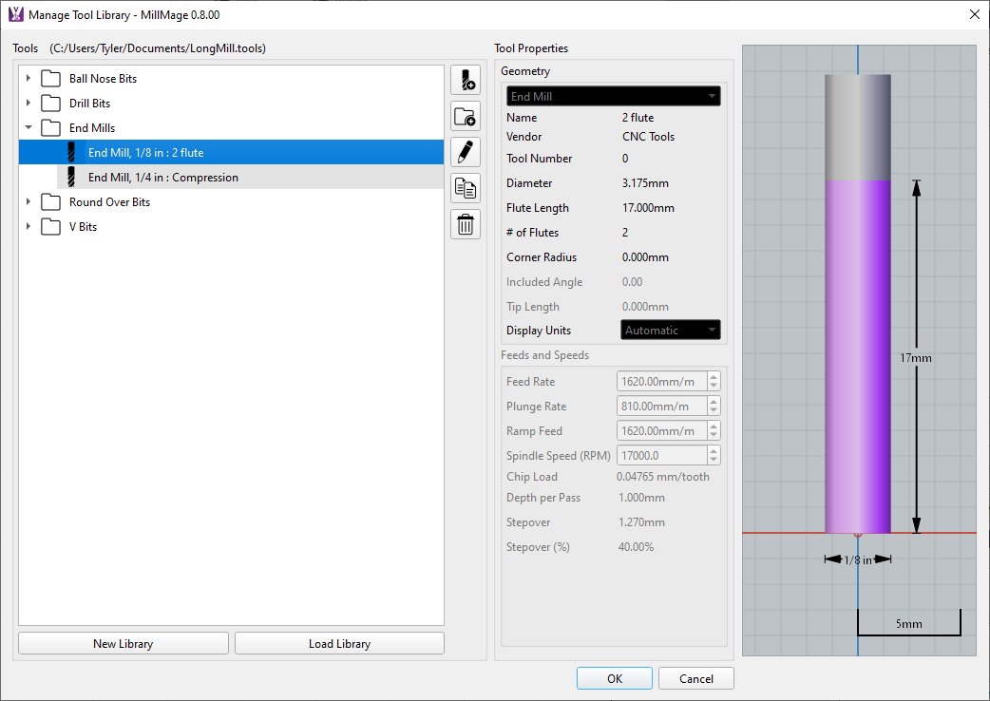Click the MillMage app icon in title bar
Image resolution: width=990 pixels, height=701 pixels.
[x=16, y=14]
